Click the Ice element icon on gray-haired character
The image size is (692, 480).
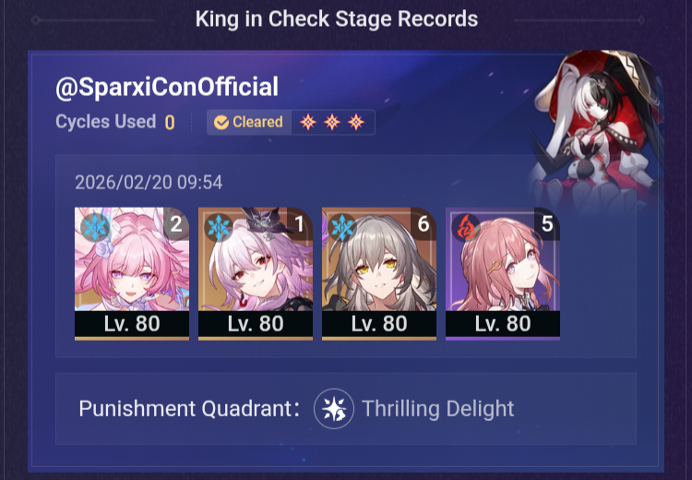coord(342,228)
